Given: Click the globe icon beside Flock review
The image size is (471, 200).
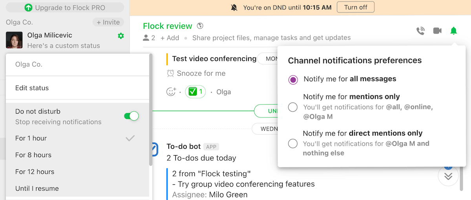Looking at the screenshot, I should 200,26.
